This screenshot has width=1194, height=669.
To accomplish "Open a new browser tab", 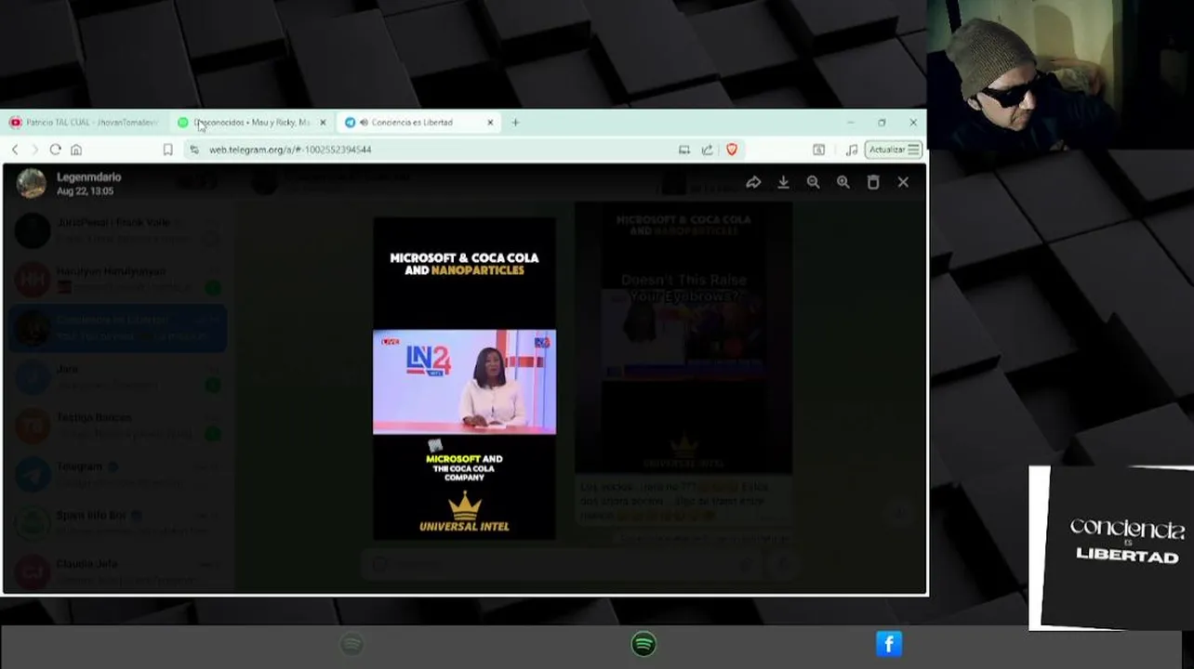I will (515, 123).
